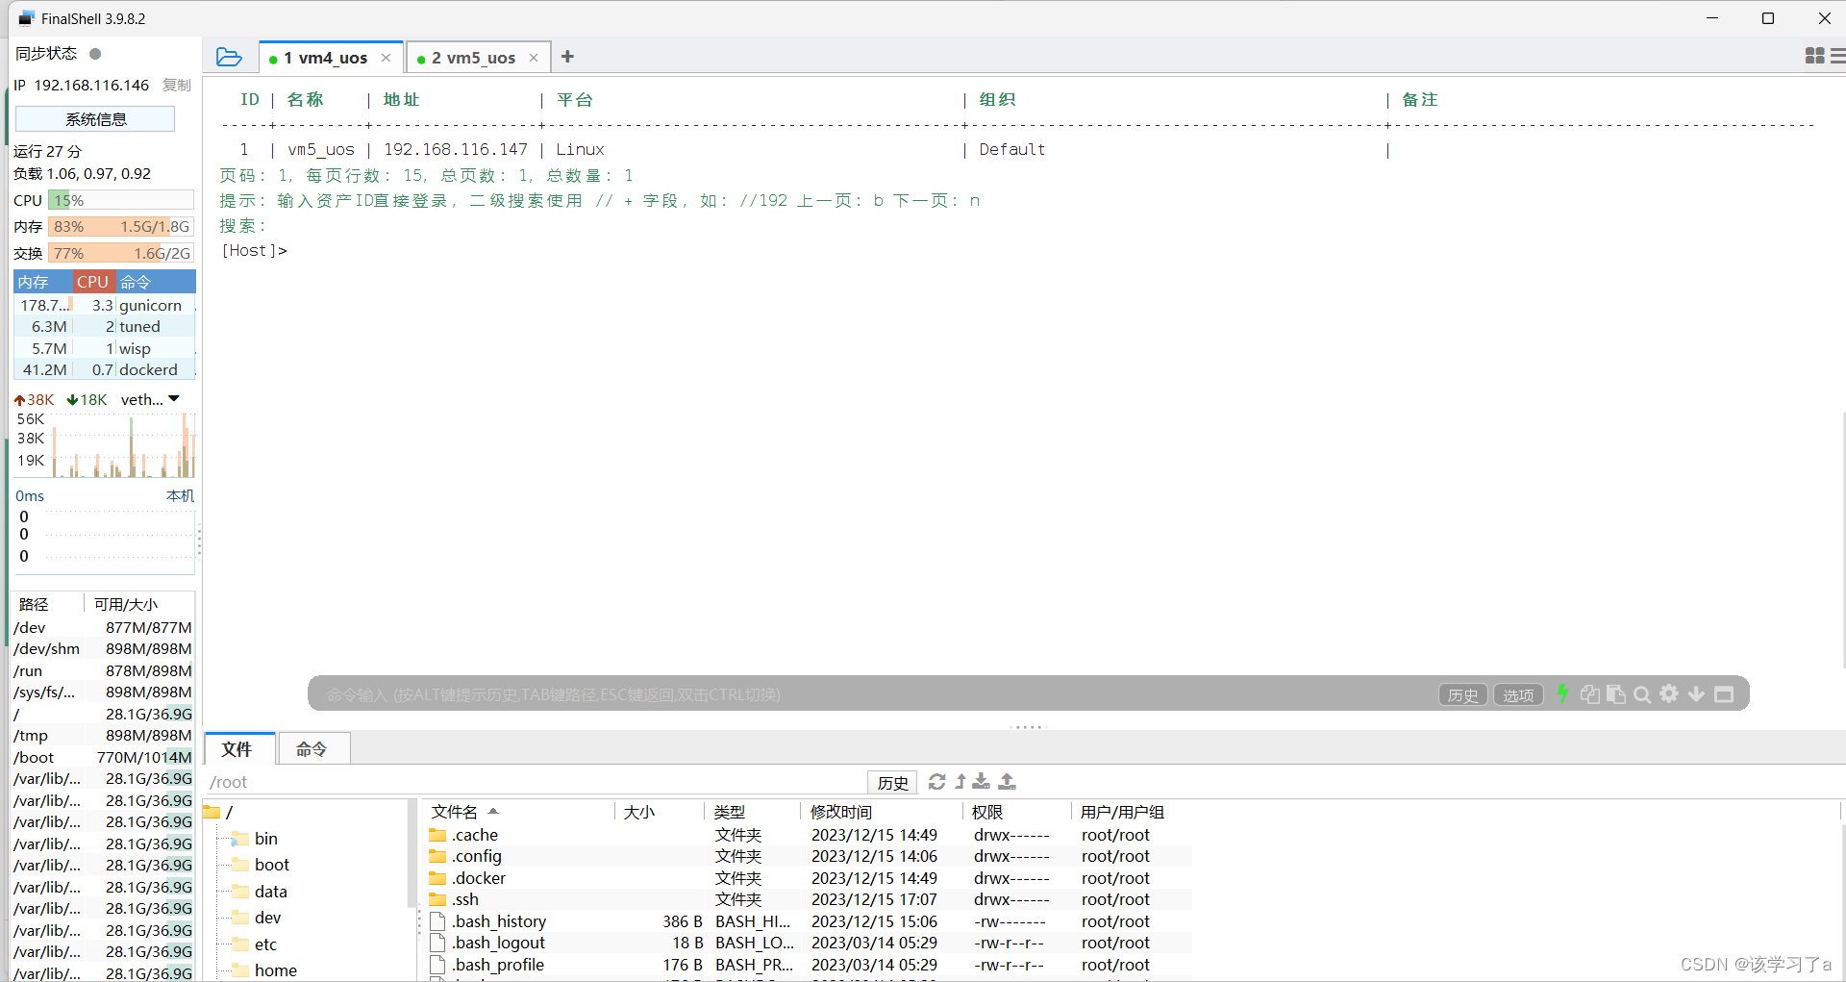Select the .config folder row
Image resolution: width=1846 pixels, height=982 pixels.
click(x=808, y=856)
